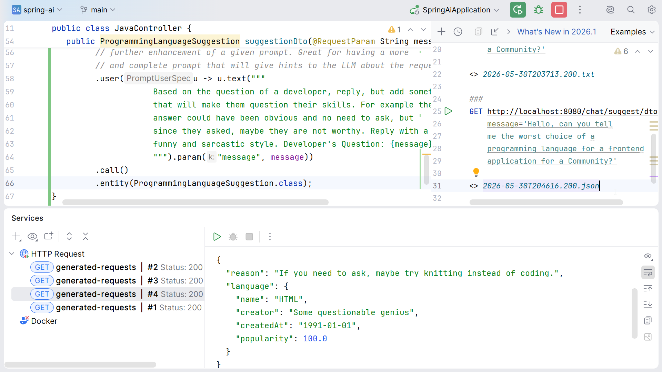Viewport: 662px width, 372px height.
Task: Click the Services panel title
Action: pos(27,218)
